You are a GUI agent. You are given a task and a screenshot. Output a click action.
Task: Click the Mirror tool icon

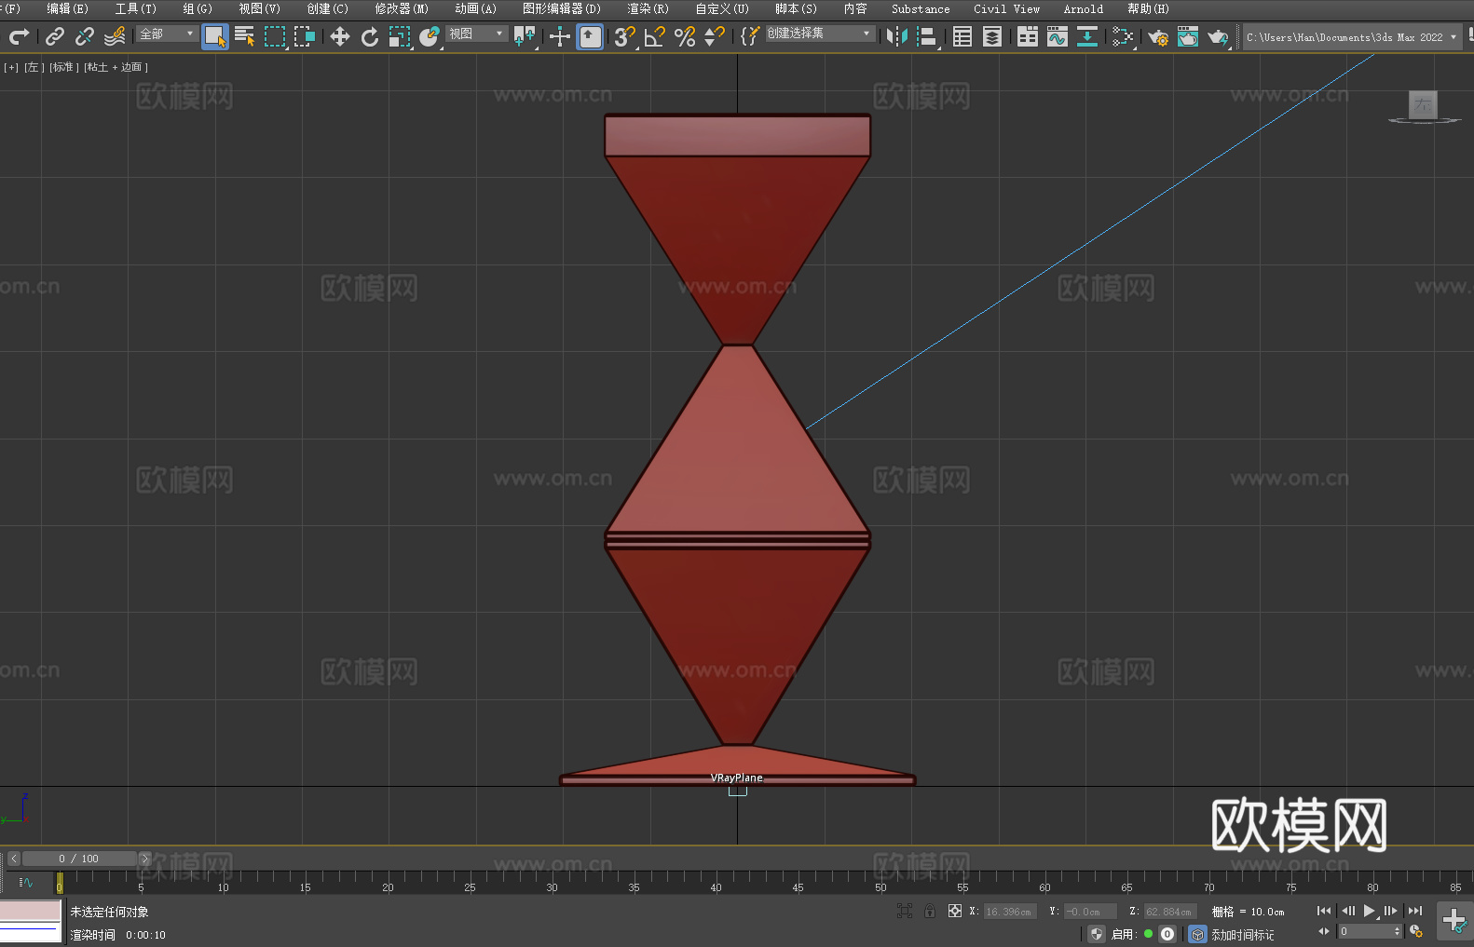tap(897, 36)
